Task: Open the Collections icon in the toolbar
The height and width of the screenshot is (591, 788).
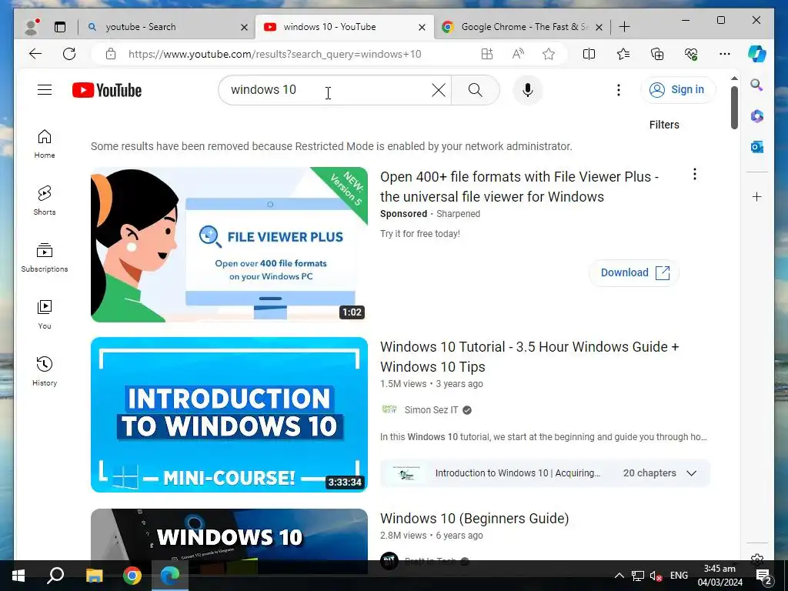Action: pos(657,54)
